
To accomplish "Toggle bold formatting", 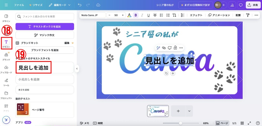I will click(136, 15).
